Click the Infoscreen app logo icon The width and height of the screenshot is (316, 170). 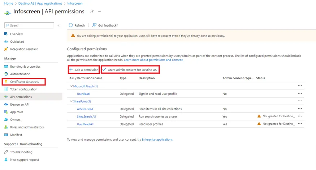click(x=7, y=13)
